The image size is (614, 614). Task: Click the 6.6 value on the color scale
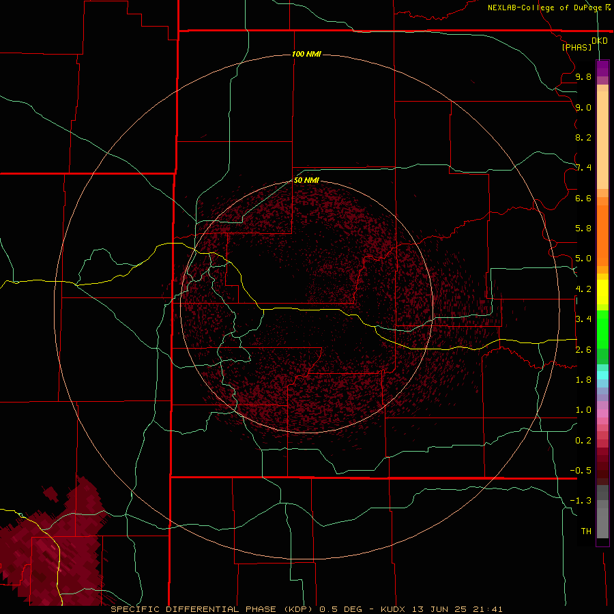pos(583,198)
